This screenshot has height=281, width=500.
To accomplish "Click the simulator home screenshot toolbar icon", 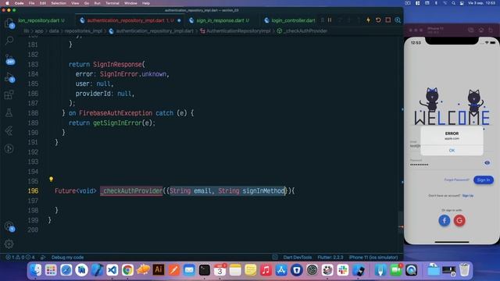I will tap(481, 30).
